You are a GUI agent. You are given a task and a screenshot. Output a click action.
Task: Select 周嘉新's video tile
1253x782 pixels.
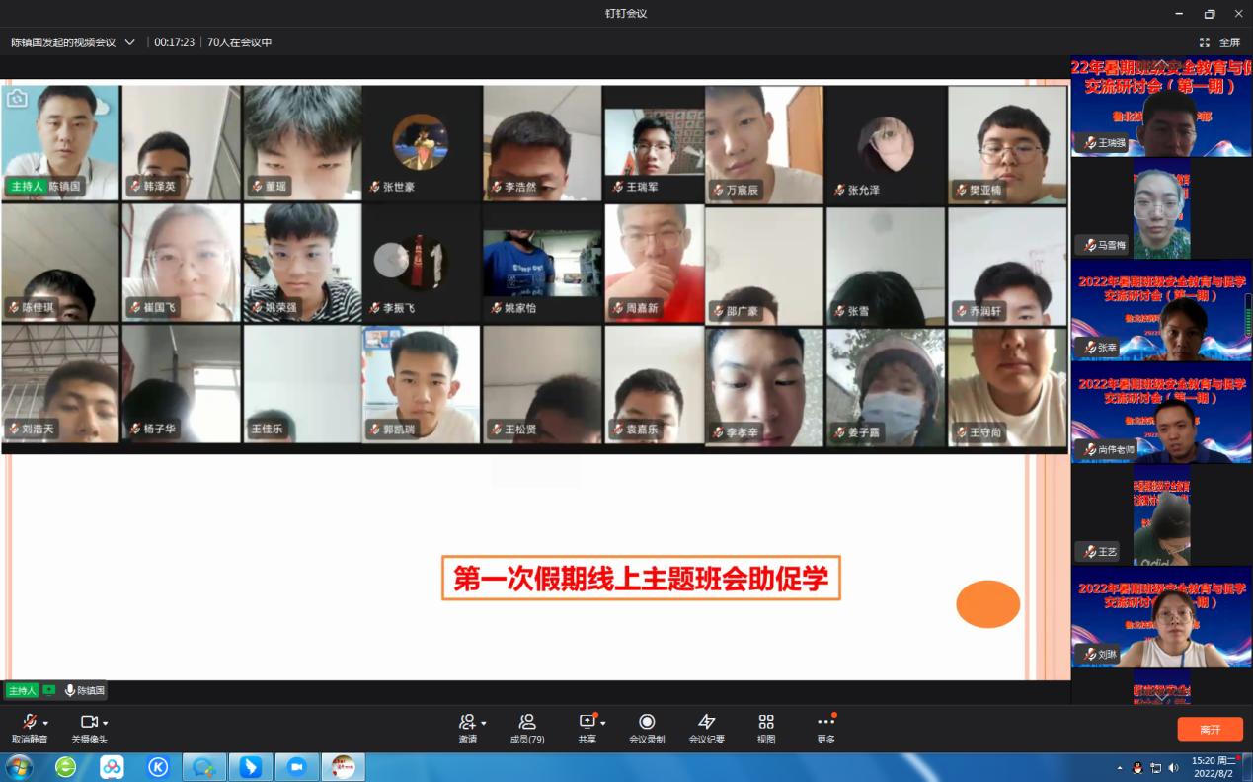pyautogui.click(x=655, y=265)
